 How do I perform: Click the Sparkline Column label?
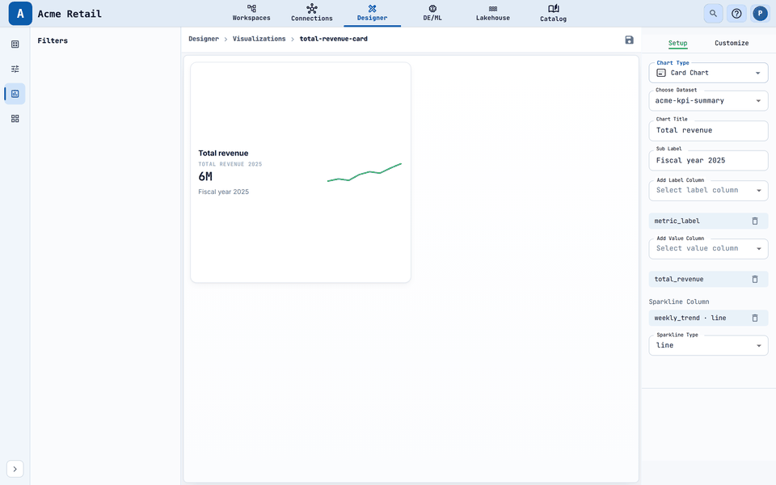pos(678,302)
